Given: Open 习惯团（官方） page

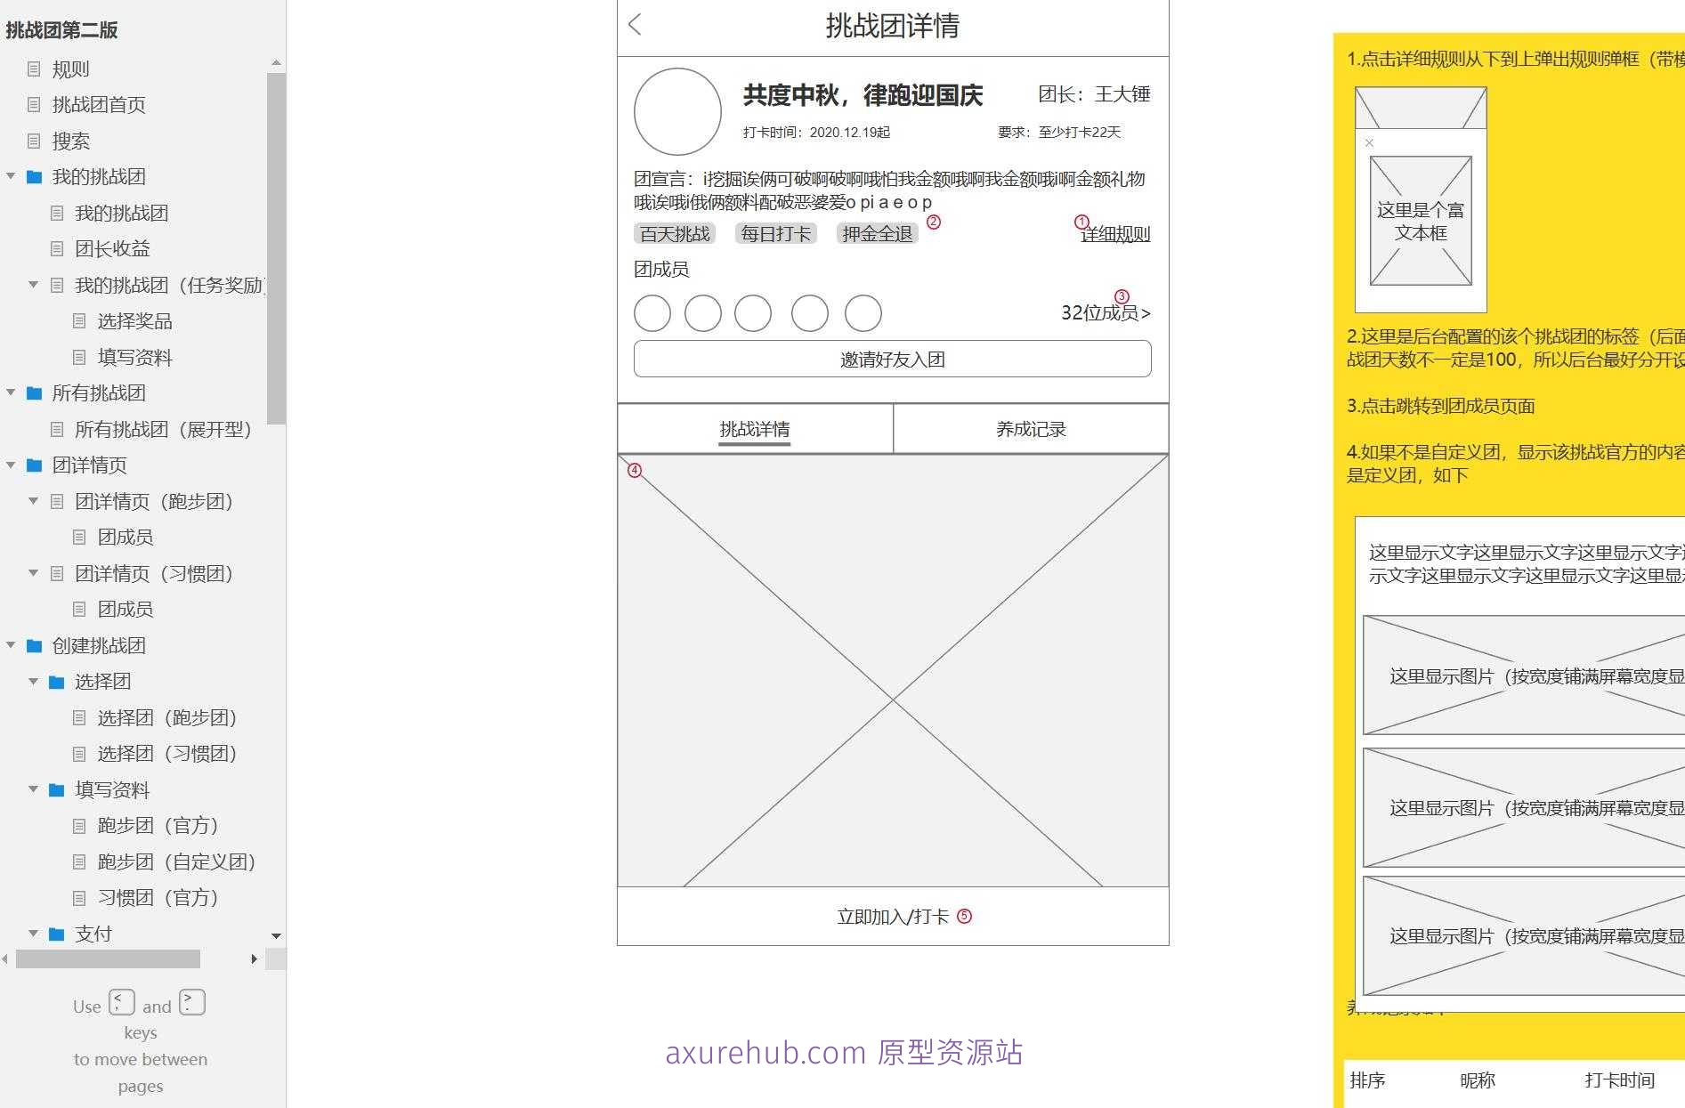Looking at the screenshot, I should click(158, 898).
